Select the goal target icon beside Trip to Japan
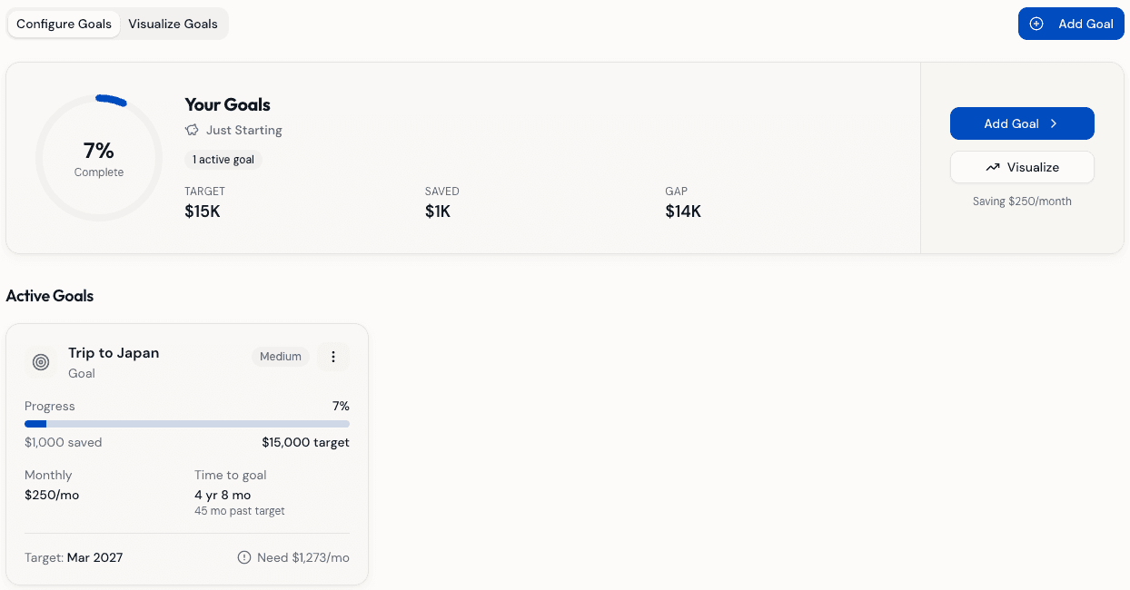This screenshot has width=1130, height=590. point(40,361)
